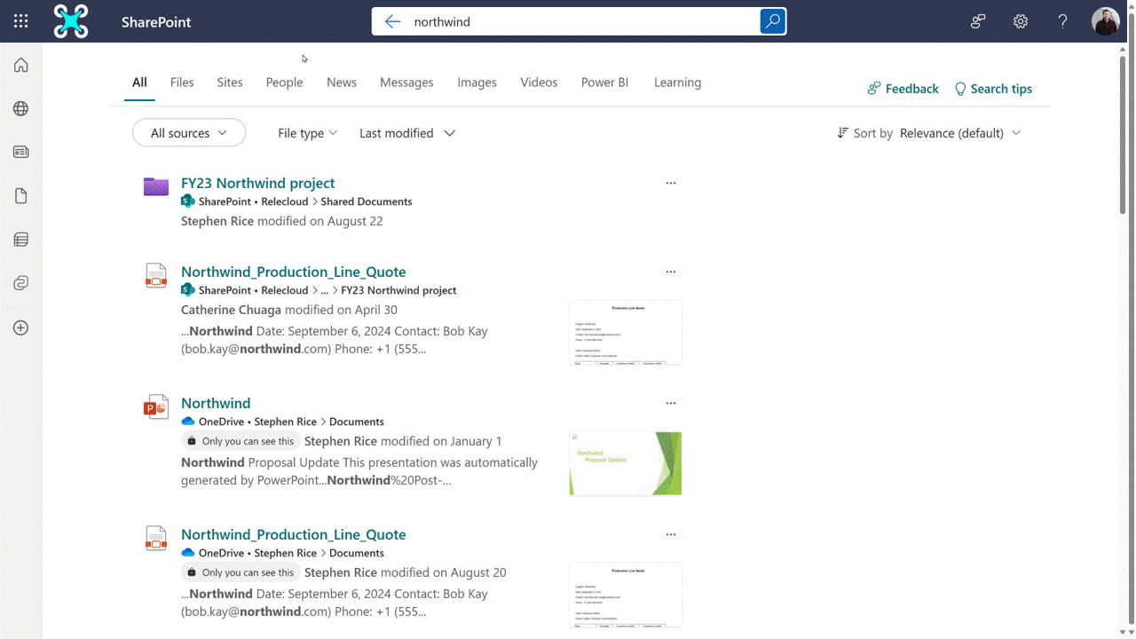
Task: Click the magnifier search button
Action: click(x=773, y=21)
